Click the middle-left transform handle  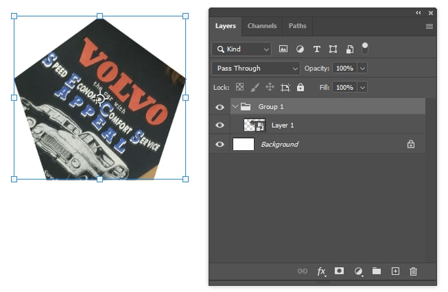coord(14,97)
